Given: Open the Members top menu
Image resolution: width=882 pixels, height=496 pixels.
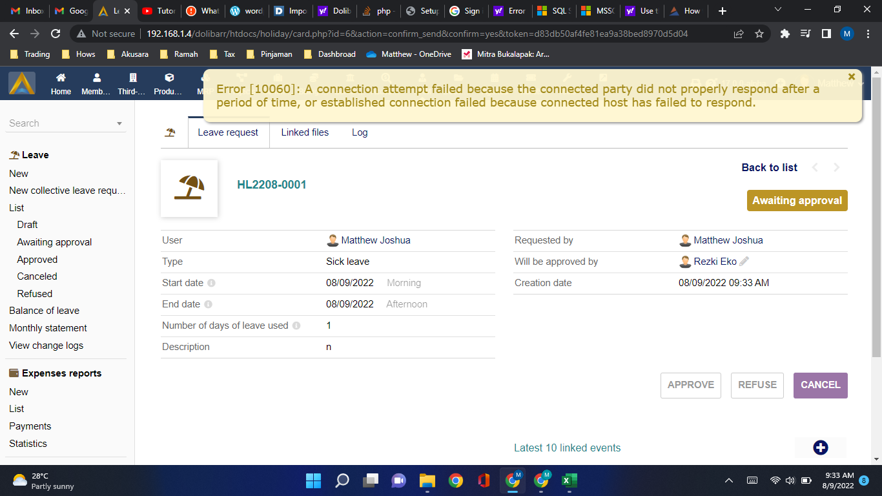Looking at the screenshot, I should point(96,83).
